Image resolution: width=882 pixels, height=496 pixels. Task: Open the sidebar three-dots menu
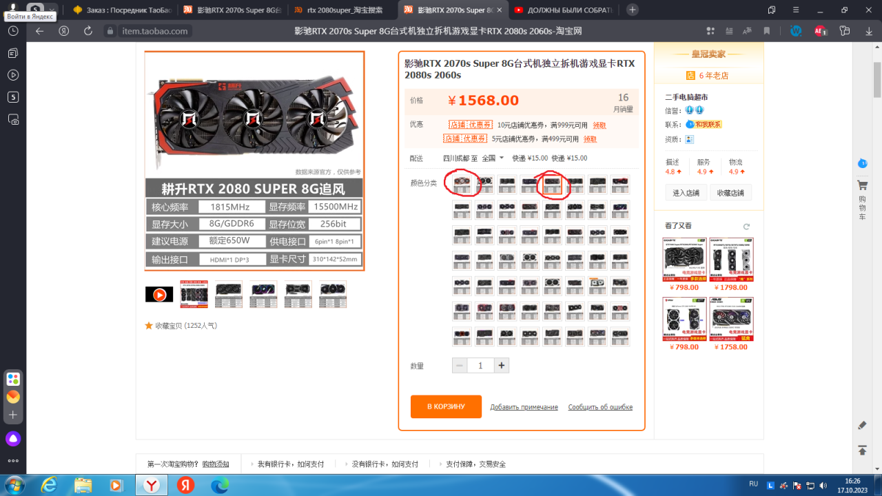pos(13,461)
